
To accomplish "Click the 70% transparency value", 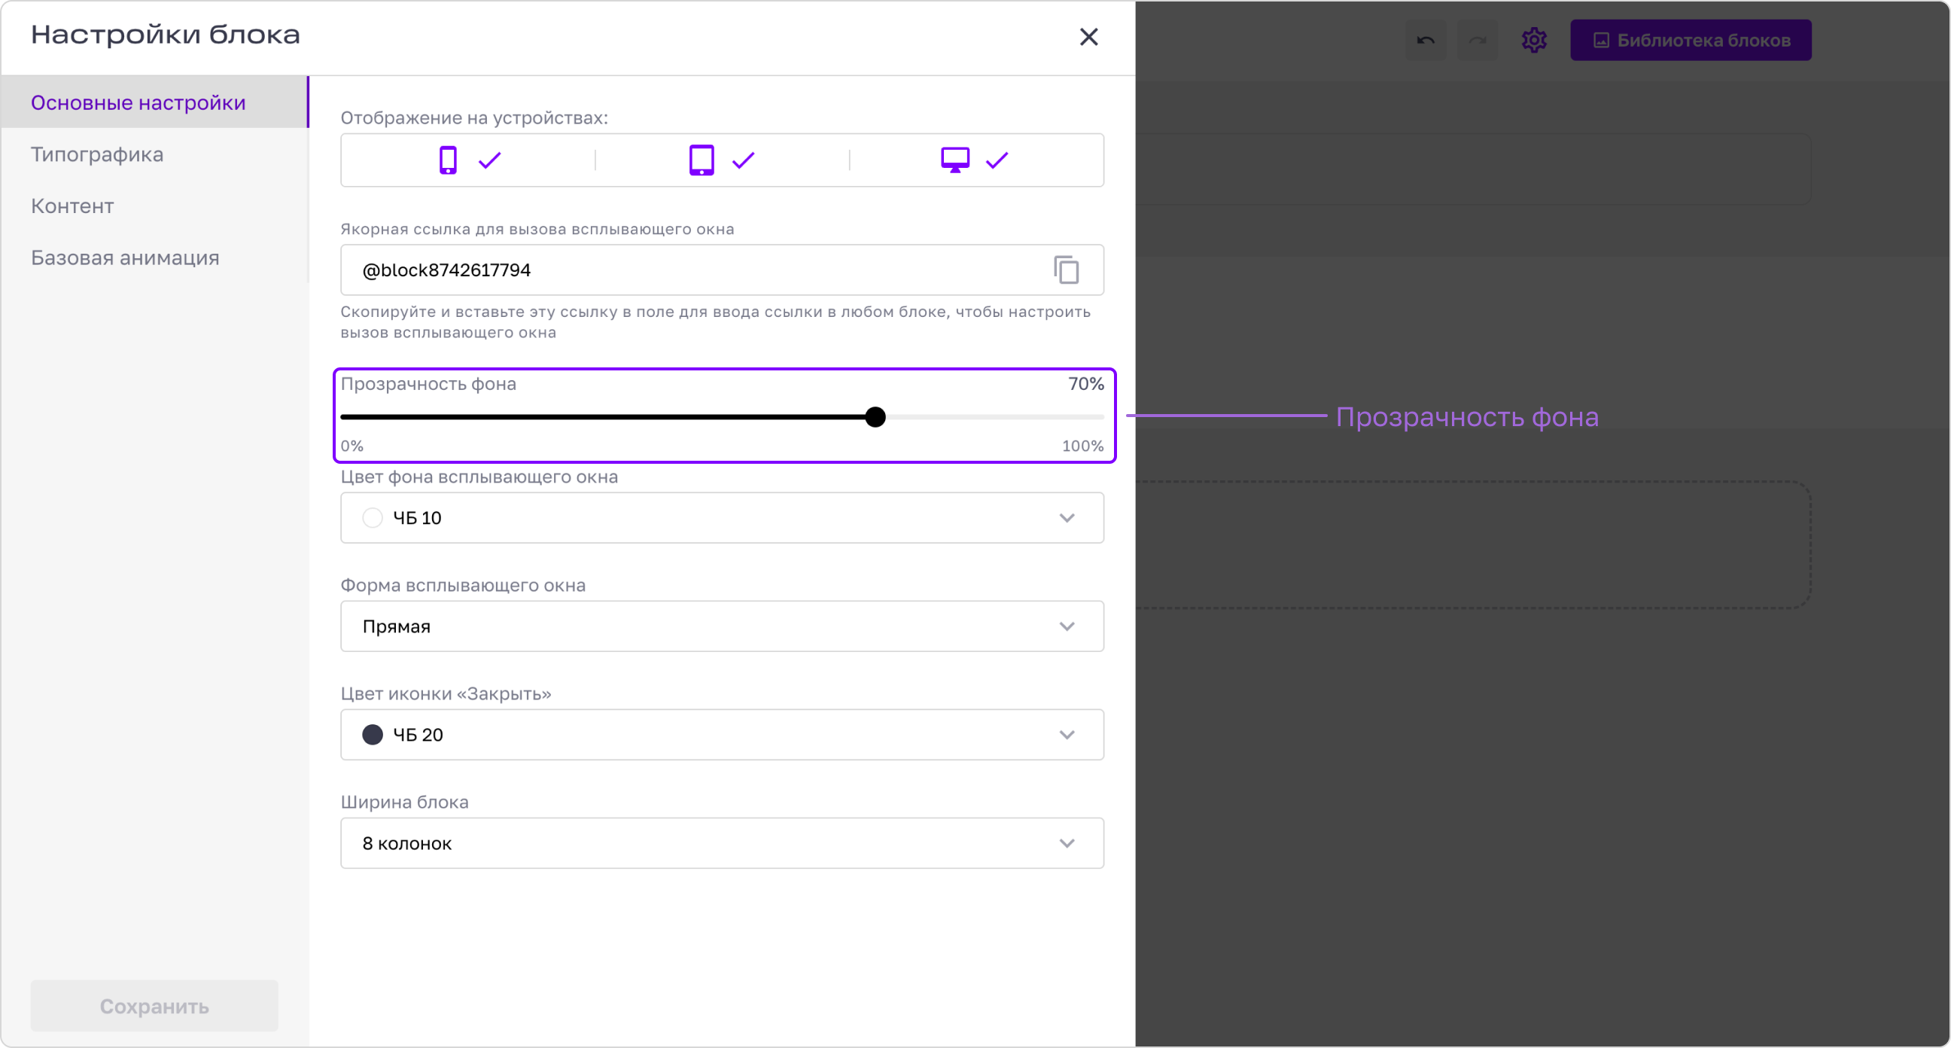I will (1085, 384).
